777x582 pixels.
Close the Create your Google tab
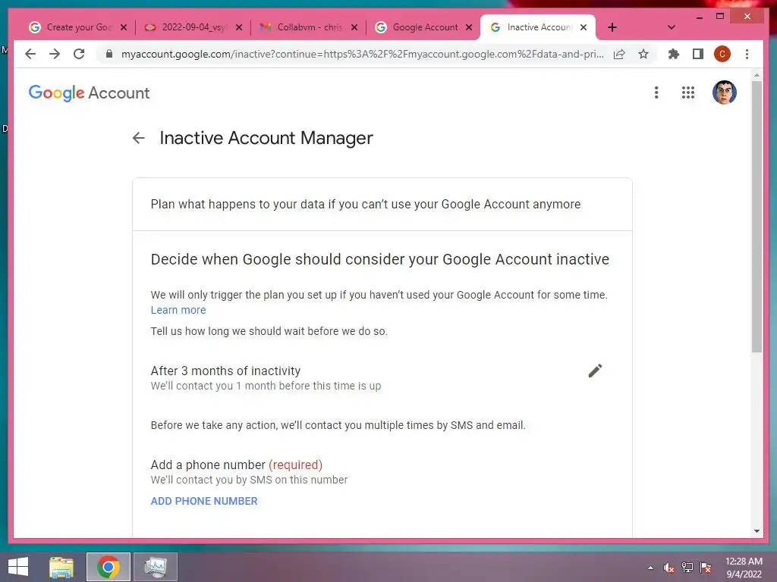coord(124,27)
